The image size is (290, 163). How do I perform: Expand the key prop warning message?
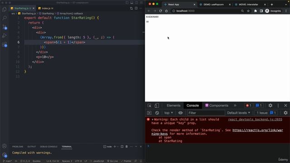[x=153, y=120]
